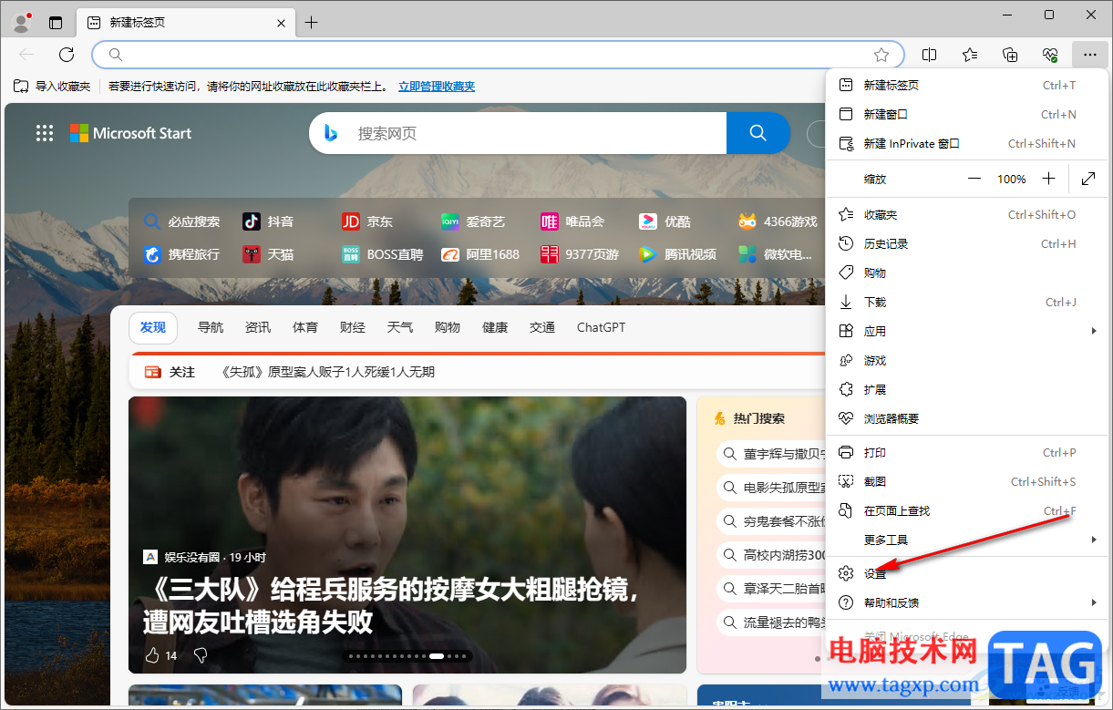The height and width of the screenshot is (710, 1113).
Task: Click the refresh page icon
Action: click(67, 55)
